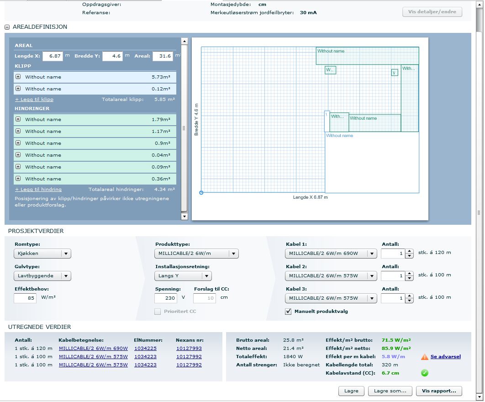Click the Lengde X input field
This screenshot has width=485, height=402.
click(x=52, y=56)
